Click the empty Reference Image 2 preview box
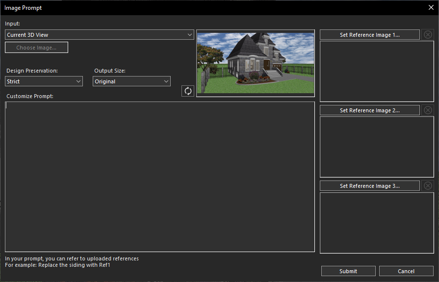Image resolution: width=439 pixels, height=282 pixels. 377,147
